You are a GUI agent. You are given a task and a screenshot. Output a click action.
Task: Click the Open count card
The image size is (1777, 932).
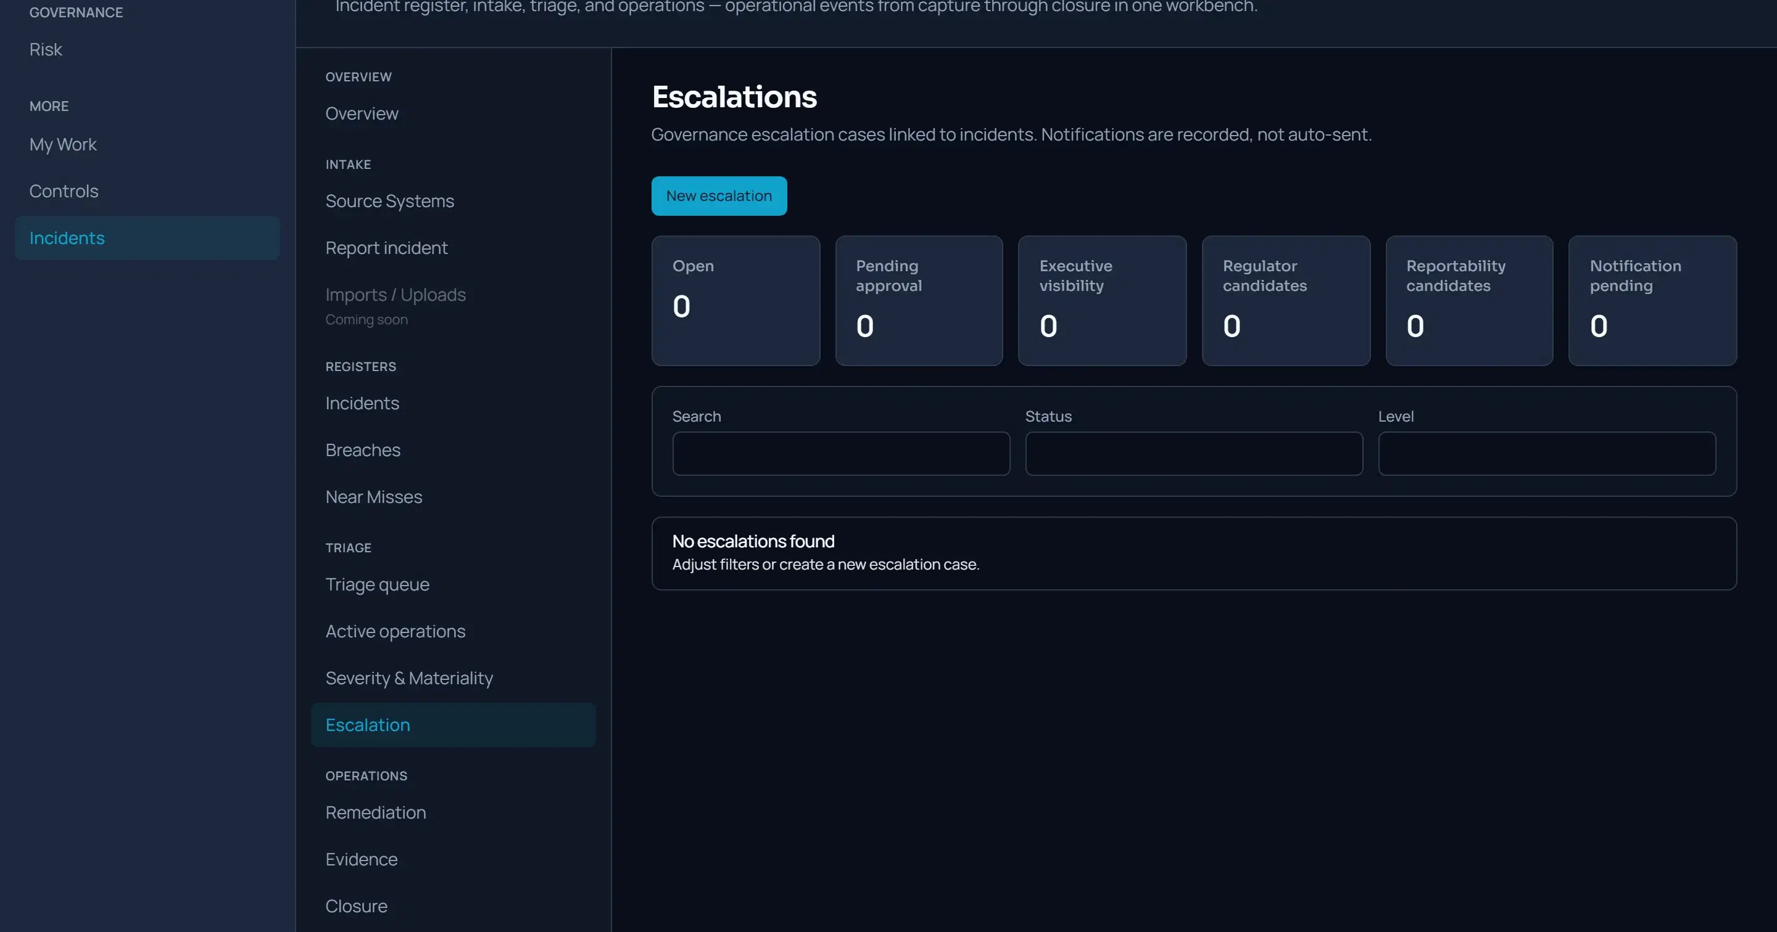(736, 301)
